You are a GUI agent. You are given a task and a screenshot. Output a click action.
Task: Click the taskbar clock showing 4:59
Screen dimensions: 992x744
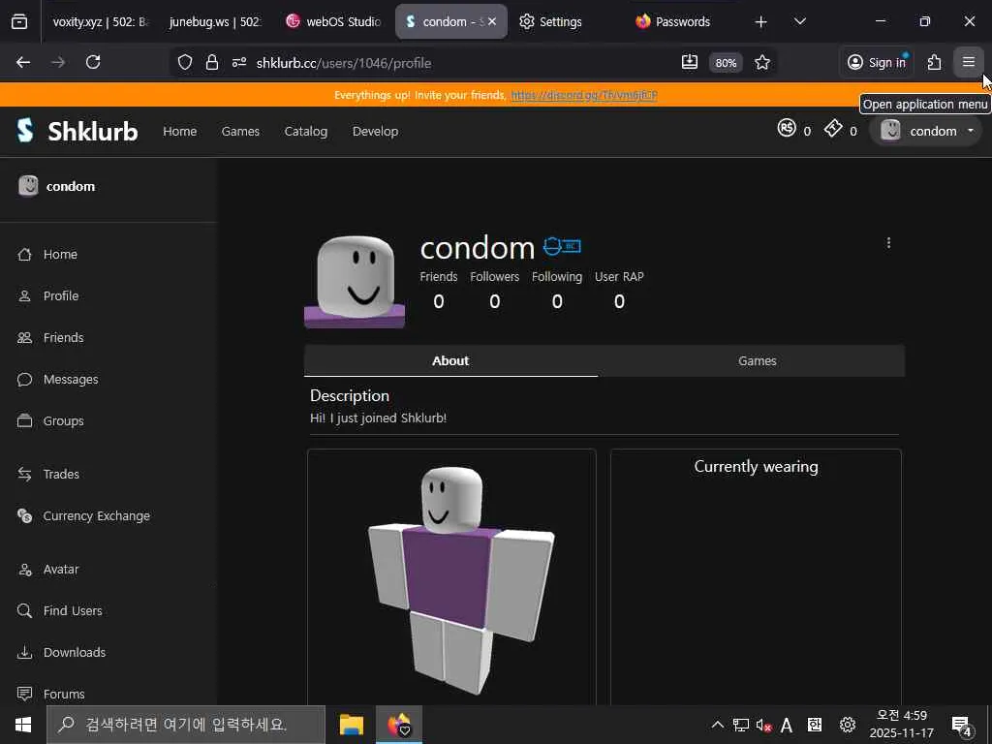point(902,725)
